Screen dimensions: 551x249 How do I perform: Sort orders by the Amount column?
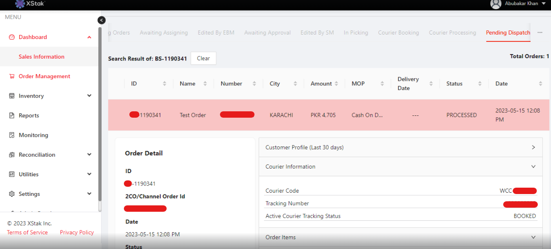(336, 84)
